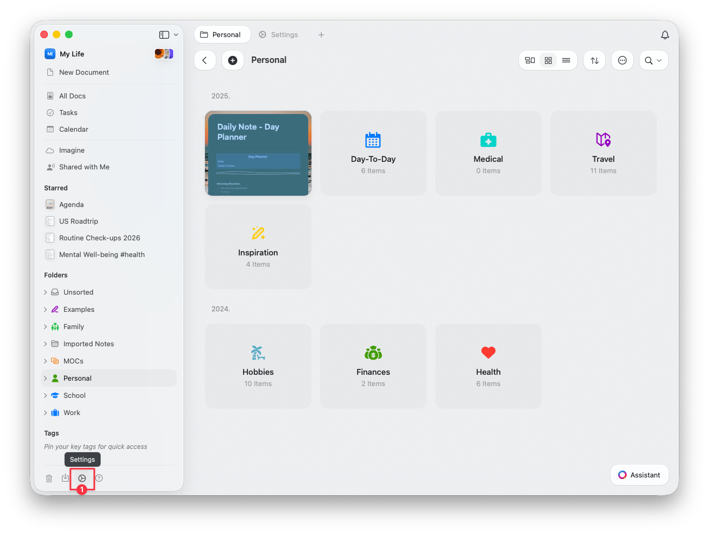Switch to grid view mode
This screenshot has width=709, height=535.
click(x=548, y=60)
